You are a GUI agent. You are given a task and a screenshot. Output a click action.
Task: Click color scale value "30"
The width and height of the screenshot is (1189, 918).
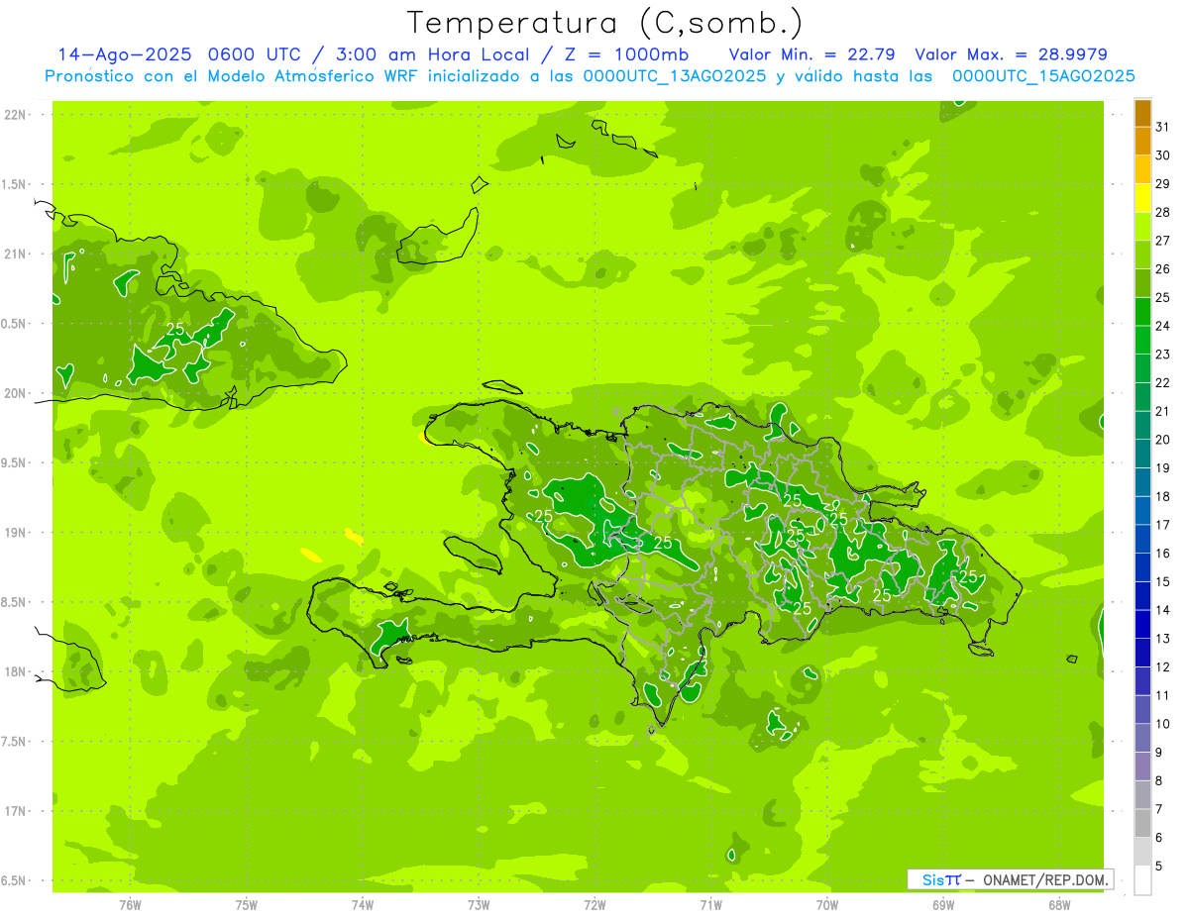pos(1163,155)
